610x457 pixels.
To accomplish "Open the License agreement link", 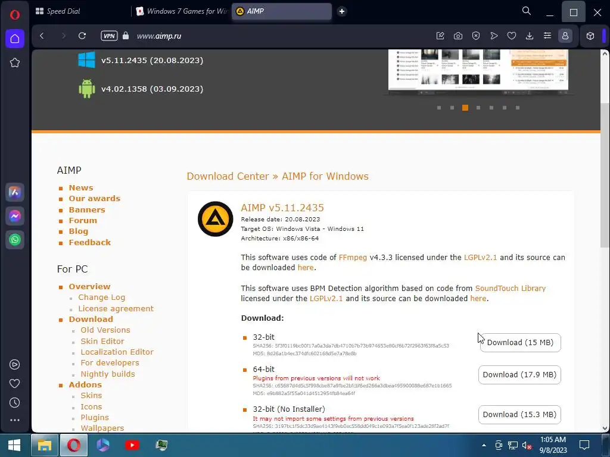I will tap(116, 309).
